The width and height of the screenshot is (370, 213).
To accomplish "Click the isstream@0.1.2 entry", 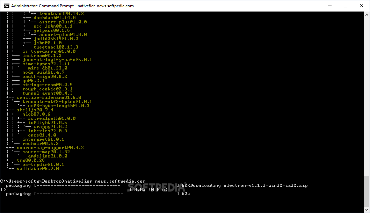I will pos(42,56).
